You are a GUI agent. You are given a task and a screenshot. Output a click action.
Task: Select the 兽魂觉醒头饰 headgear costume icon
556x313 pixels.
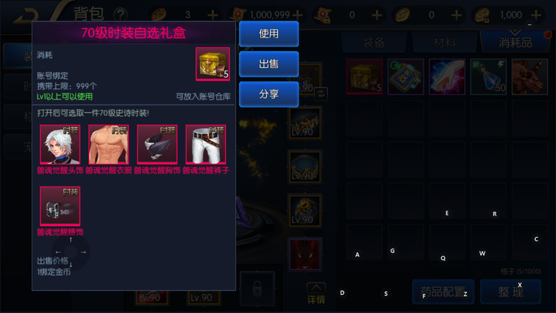(60, 144)
